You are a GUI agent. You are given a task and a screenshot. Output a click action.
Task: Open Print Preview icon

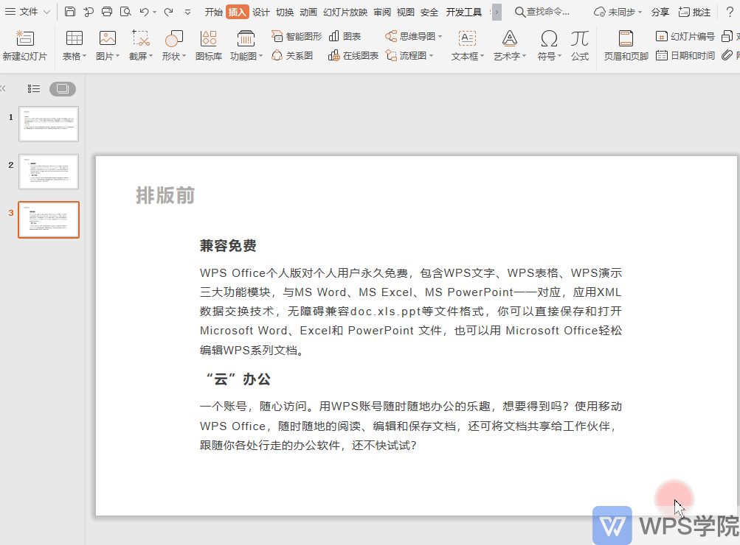(x=125, y=12)
